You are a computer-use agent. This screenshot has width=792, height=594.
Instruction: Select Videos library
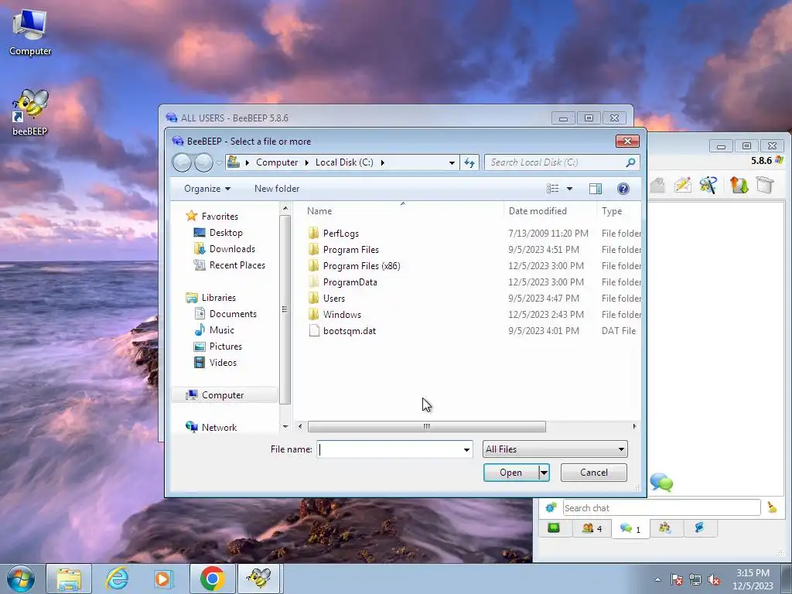click(223, 363)
